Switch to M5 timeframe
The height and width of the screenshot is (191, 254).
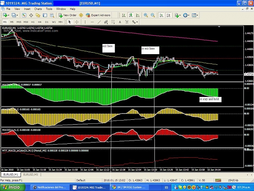click(x=12, y=22)
